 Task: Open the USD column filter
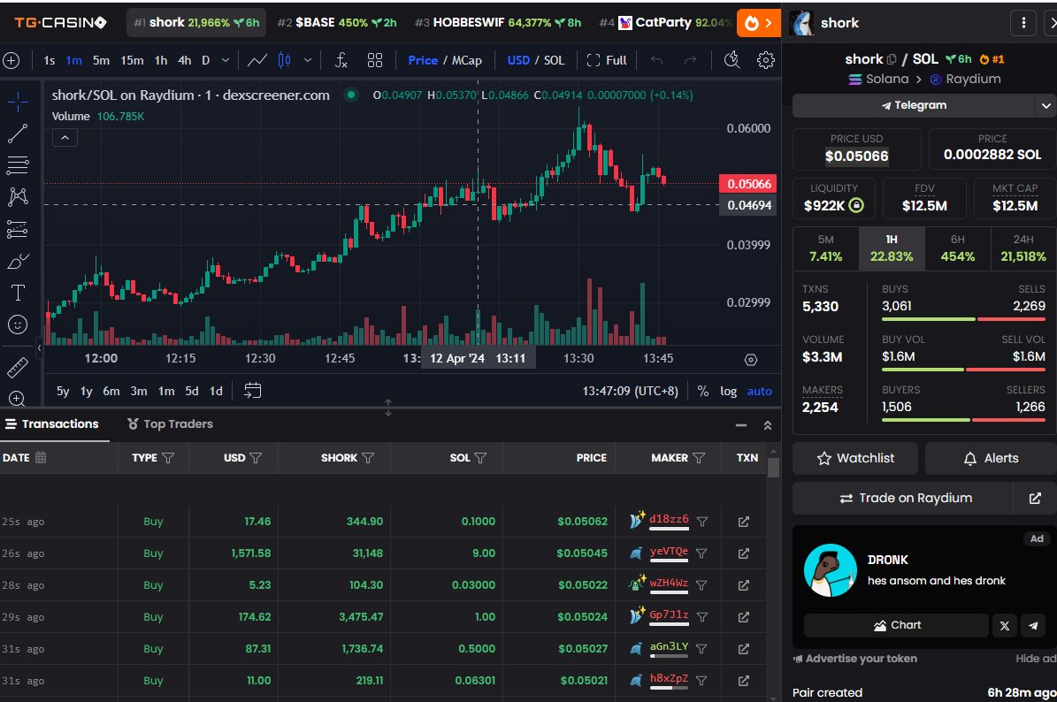click(x=256, y=458)
